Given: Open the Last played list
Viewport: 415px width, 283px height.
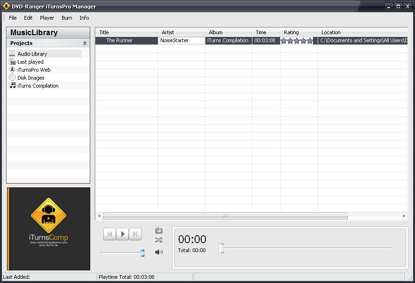Looking at the screenshot, I should [30, 62].
